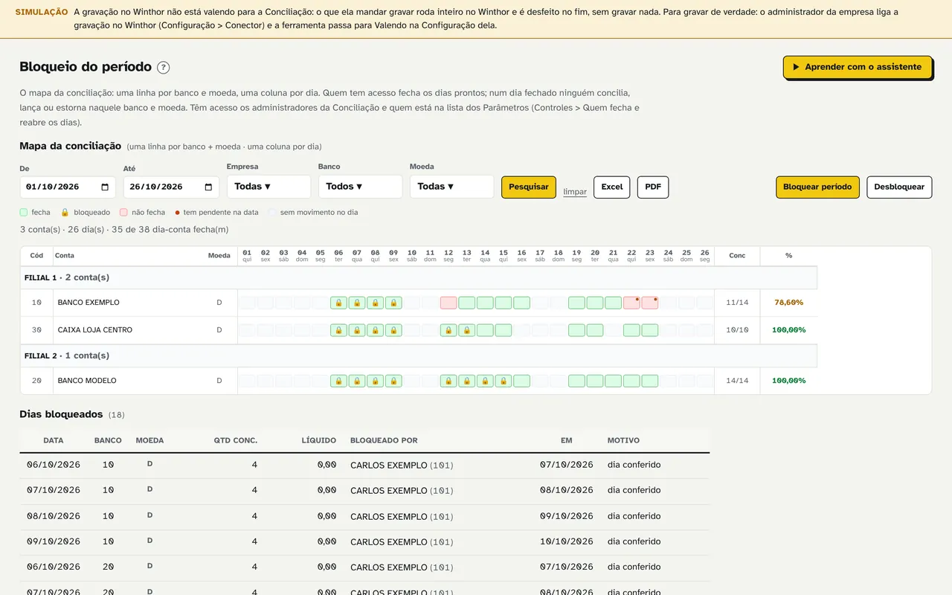Viewport: 952px width, 595px height.
Task: Click the limpar link
Action: pos(575,192)
